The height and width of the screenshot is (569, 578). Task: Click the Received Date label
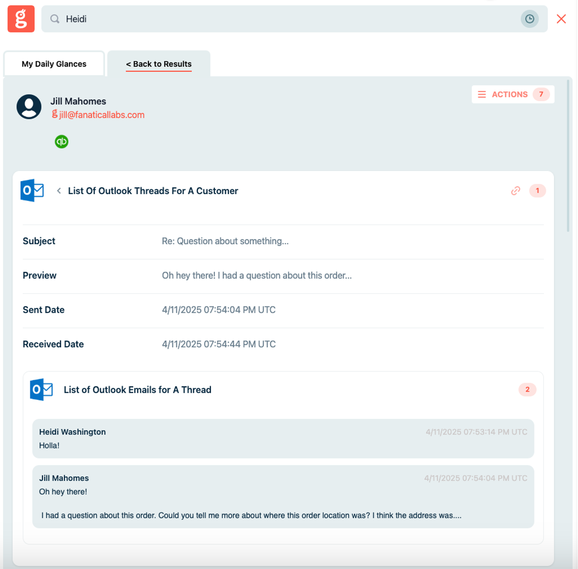coord(53,344)
